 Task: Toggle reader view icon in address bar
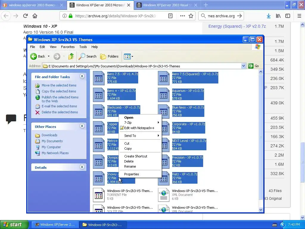tap(170, 16)
